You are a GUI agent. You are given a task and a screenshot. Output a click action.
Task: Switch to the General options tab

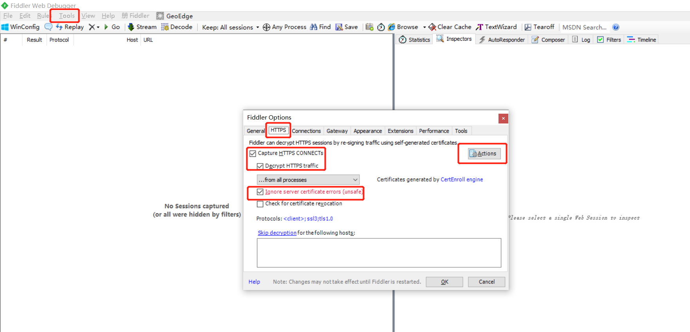click(x=256, y=131)
